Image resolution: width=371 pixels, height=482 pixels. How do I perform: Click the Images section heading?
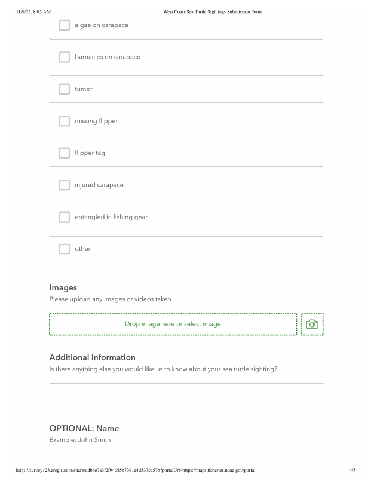click(63, 287)
